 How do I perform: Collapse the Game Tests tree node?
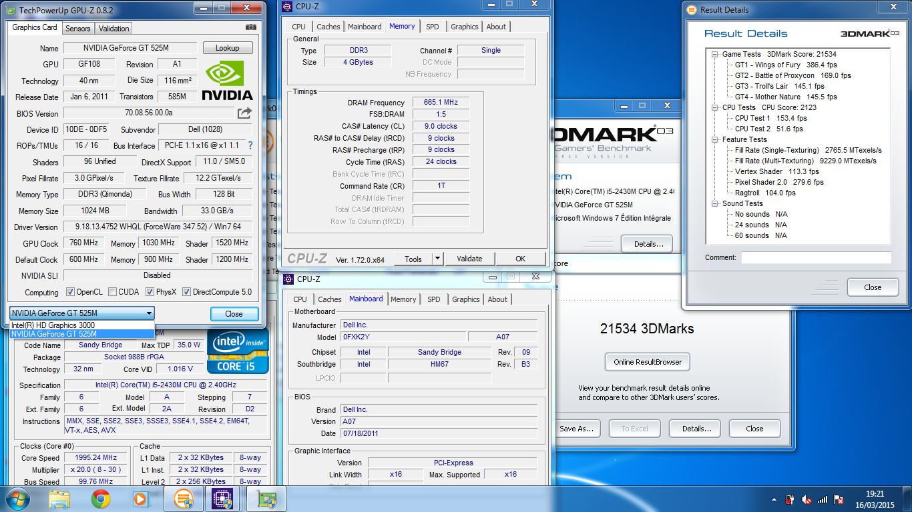[x=714, y=54]
